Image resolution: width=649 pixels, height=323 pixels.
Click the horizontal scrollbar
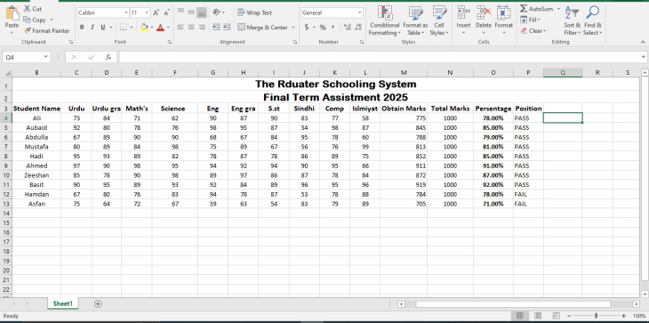[513, 304]
